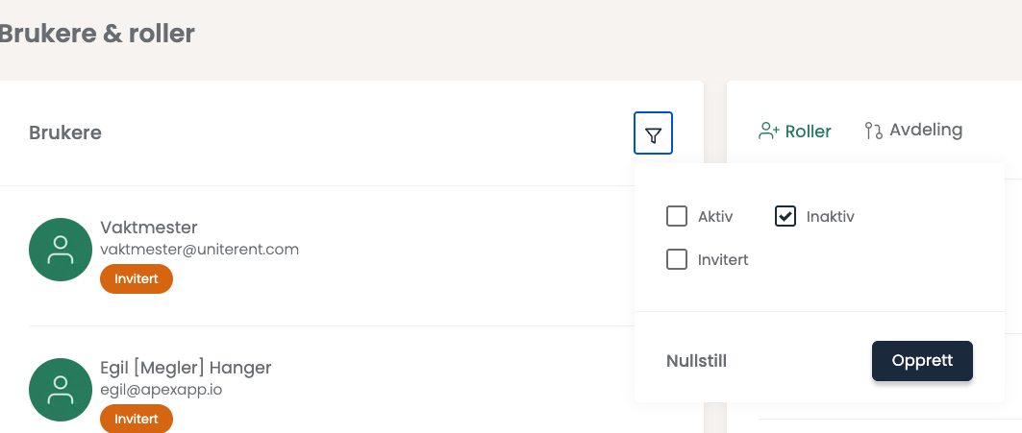
Task: Select the Vaktmester user name
Action: pyautogui.click(x=149, y=228)
